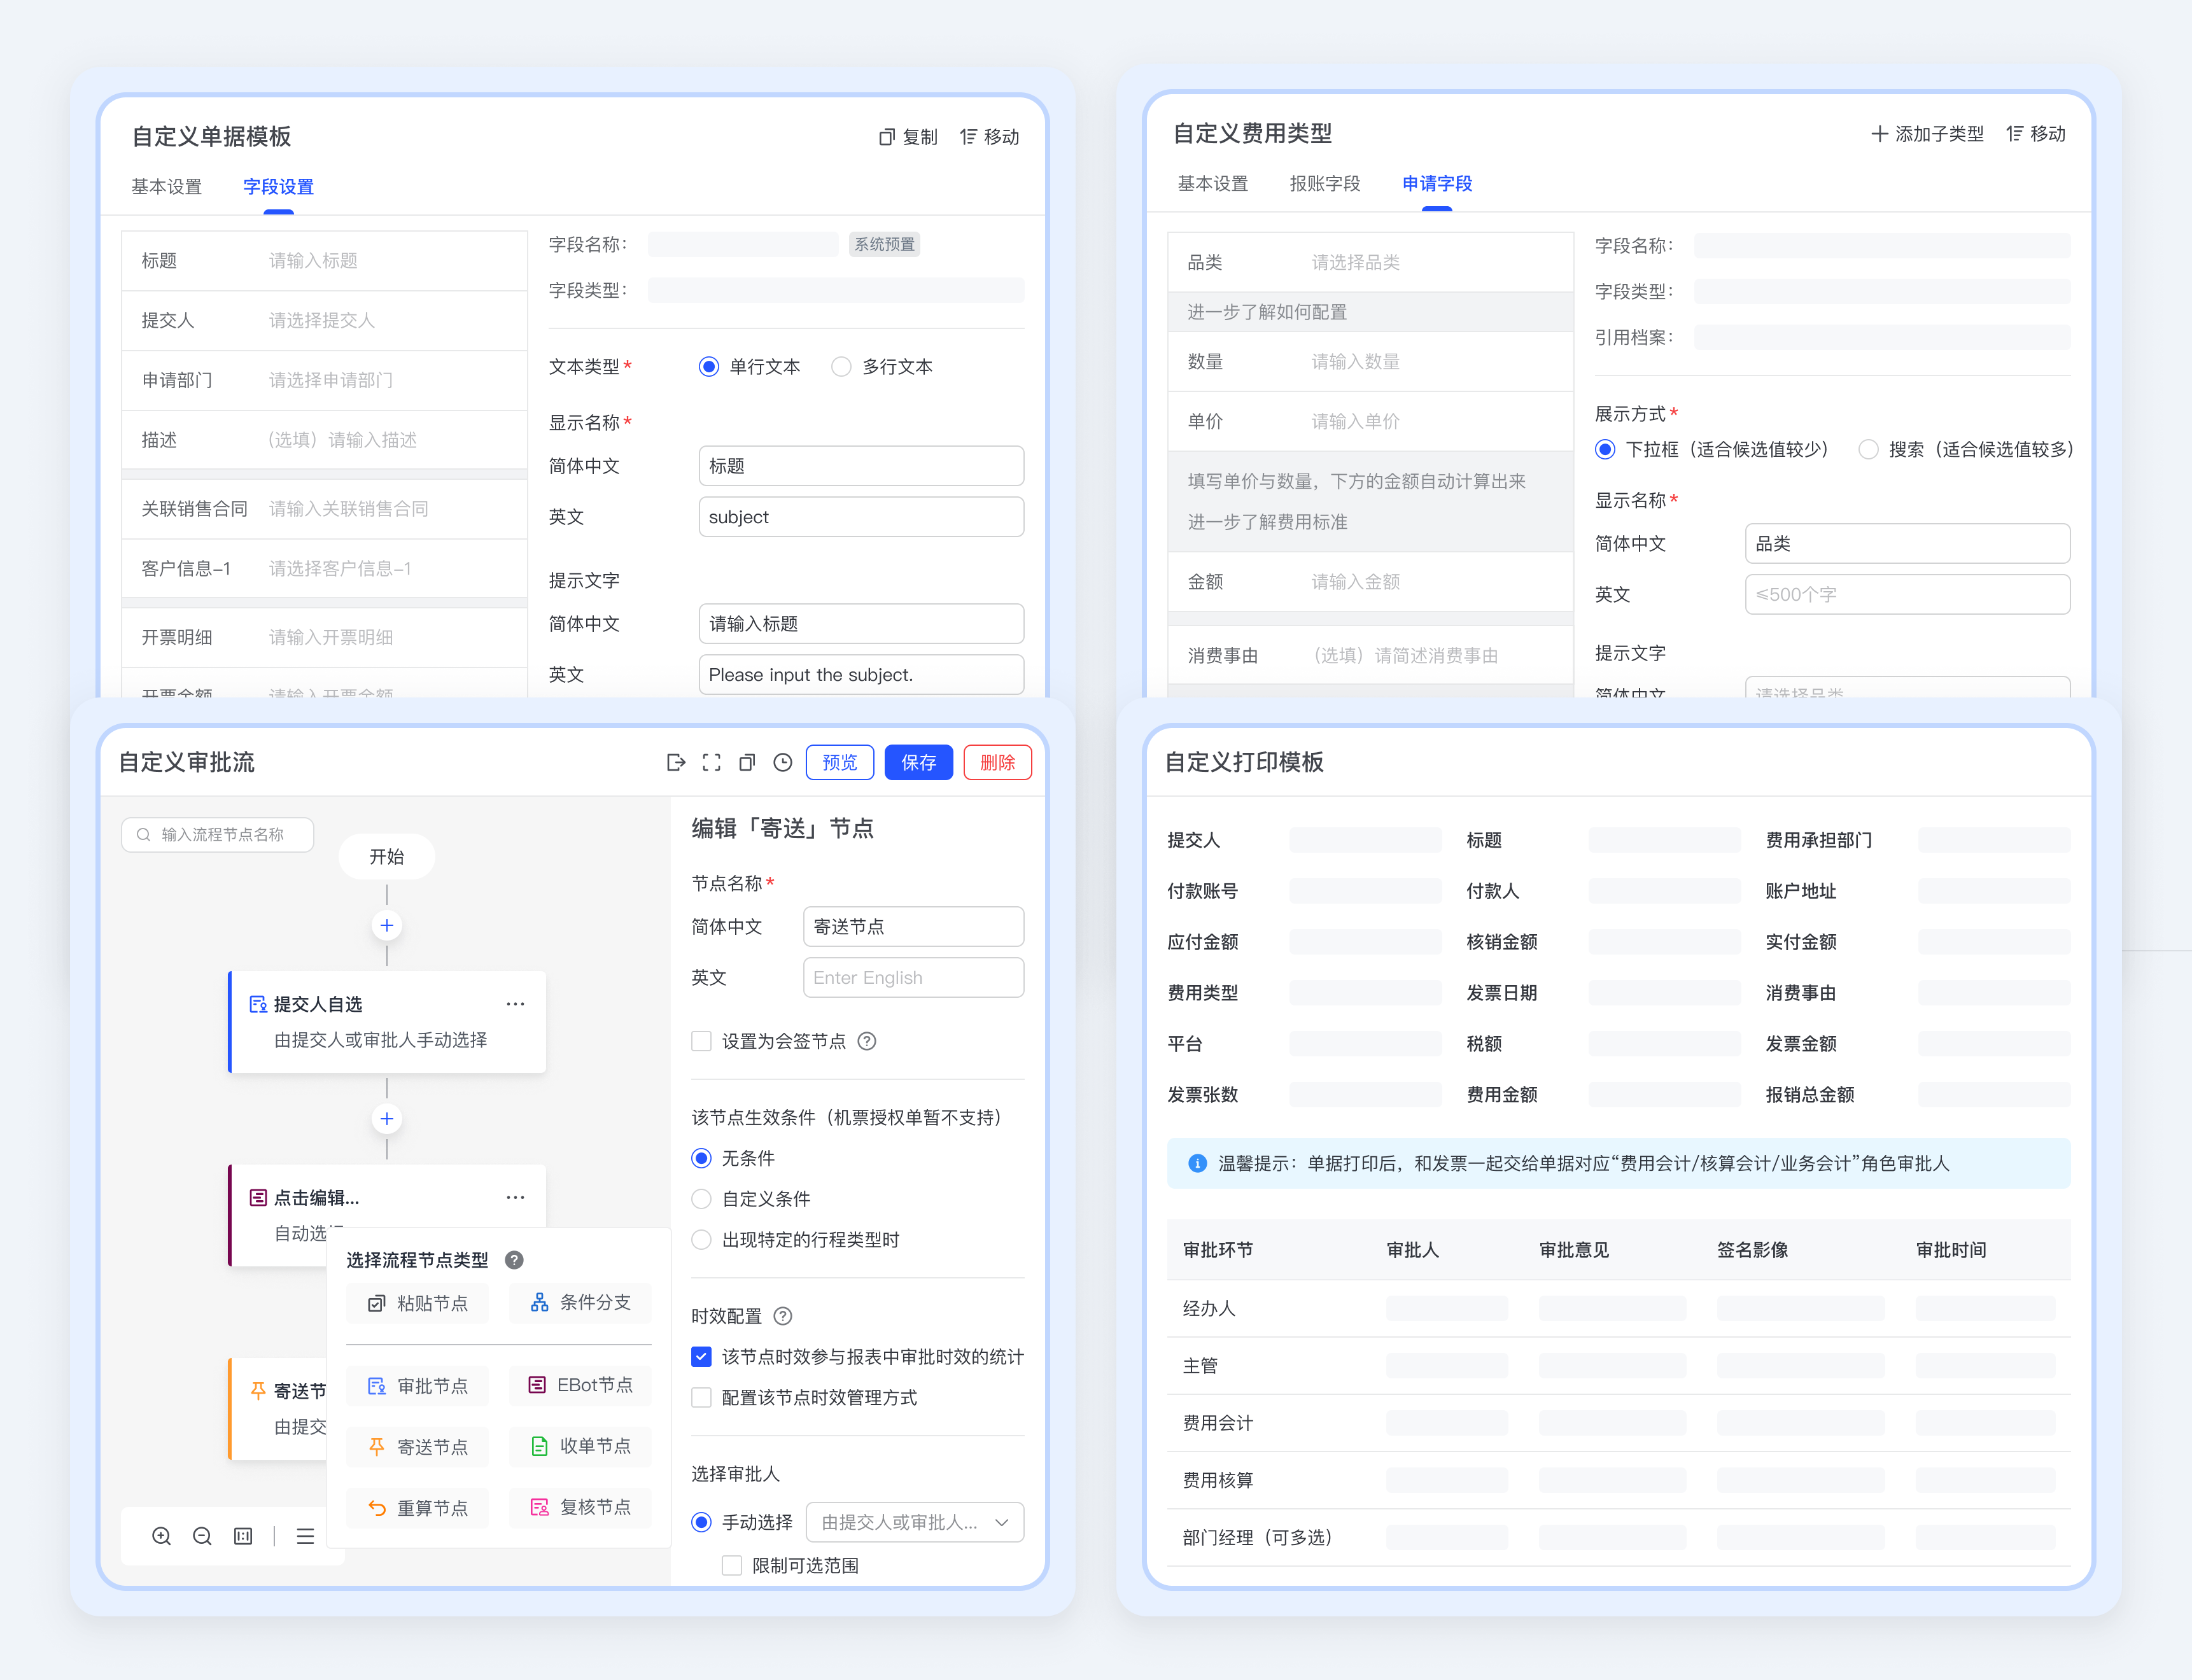Click the export icon in approval flow toolbar

[x=676, y=762]
